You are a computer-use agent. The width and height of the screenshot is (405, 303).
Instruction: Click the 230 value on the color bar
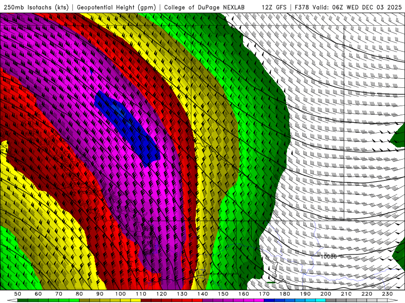pyautogui.click(x=387, y=294)
